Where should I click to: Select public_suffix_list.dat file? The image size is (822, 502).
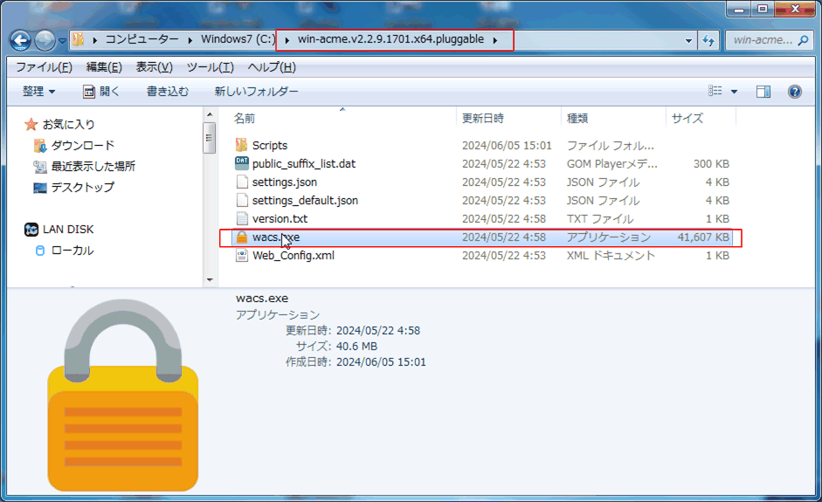click(481, 163)
